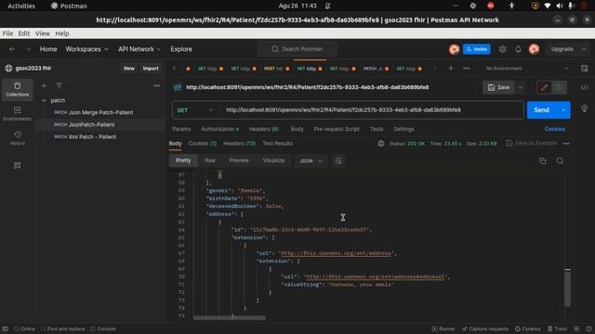Expand the Workspaces menu
Screen dimensions: 595x334
(x=86, y=49)
